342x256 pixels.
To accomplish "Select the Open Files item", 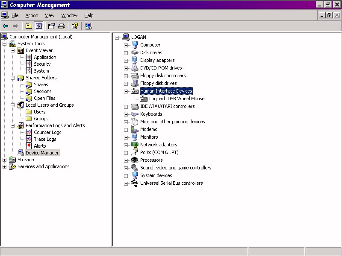I will (x=44, y=98).
